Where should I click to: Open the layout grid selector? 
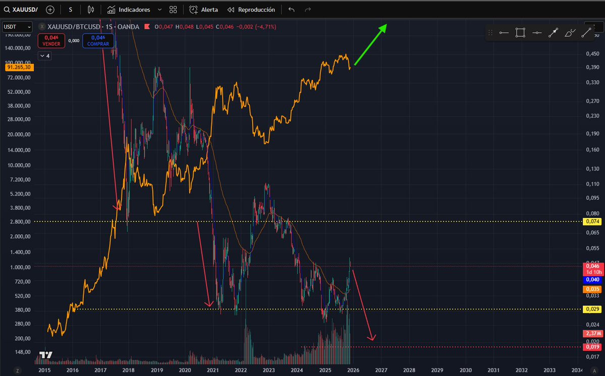tap(173, 10)
